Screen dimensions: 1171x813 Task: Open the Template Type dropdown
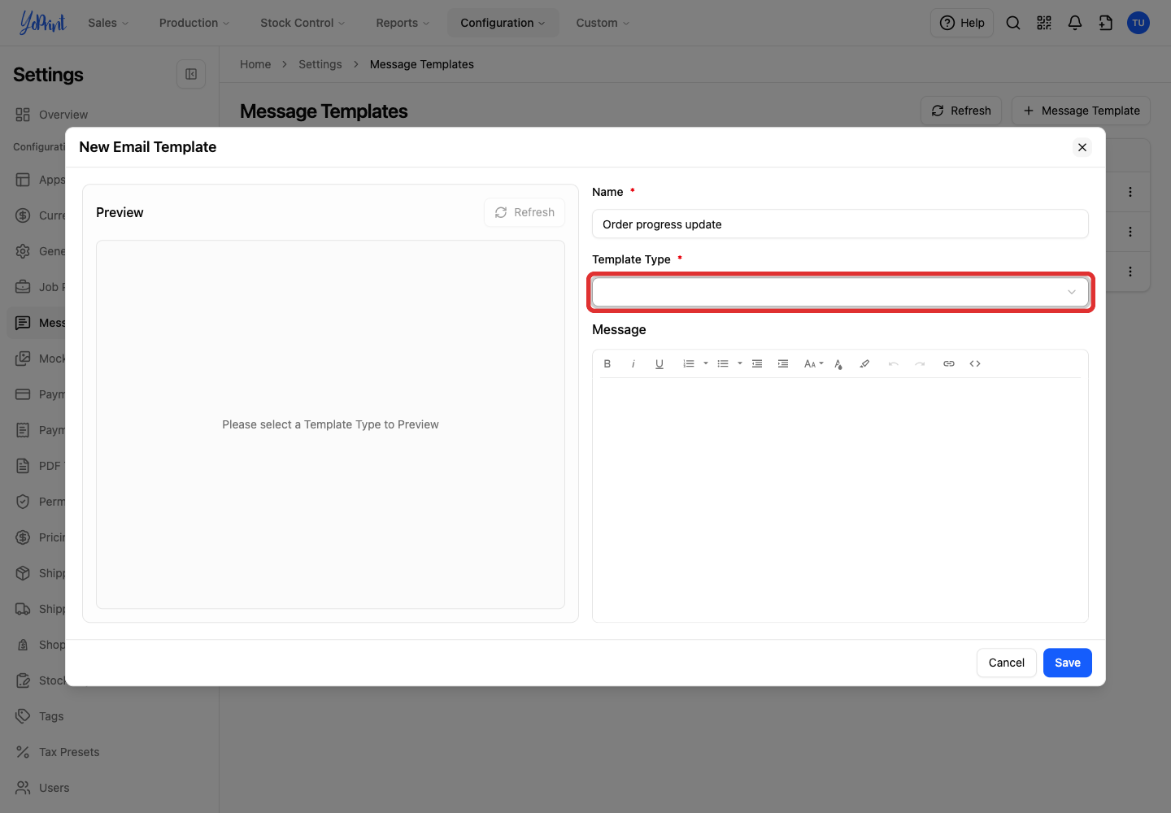coord(840,292)
